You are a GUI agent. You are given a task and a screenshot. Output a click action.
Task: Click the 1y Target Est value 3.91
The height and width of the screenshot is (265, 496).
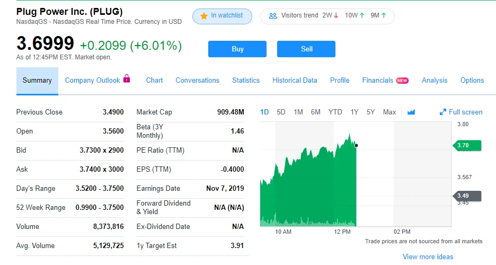click(237, 245)
